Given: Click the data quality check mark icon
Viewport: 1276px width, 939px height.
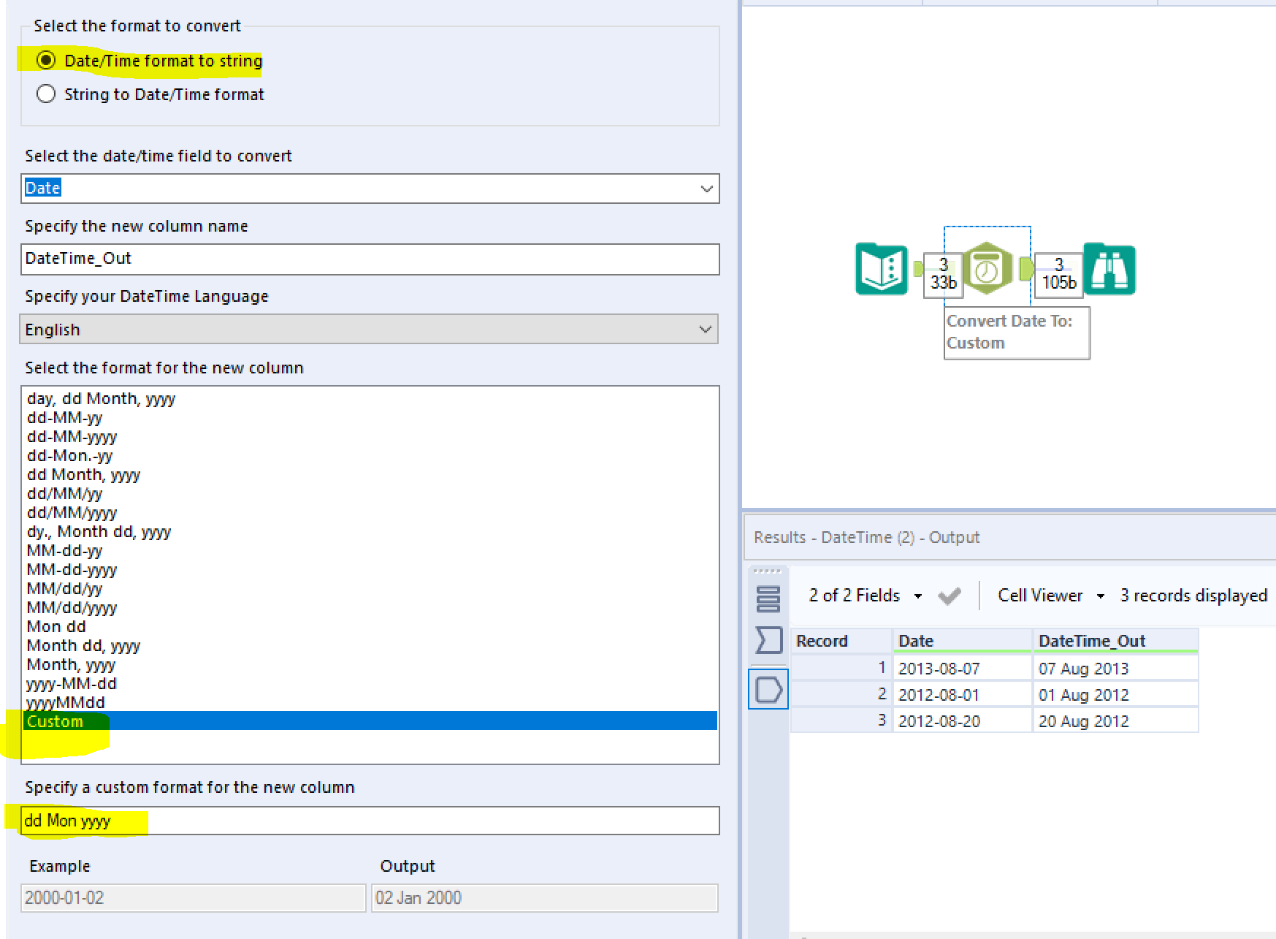Looking at the screenshot, I should pyautogui.click(x=950, y=595).
